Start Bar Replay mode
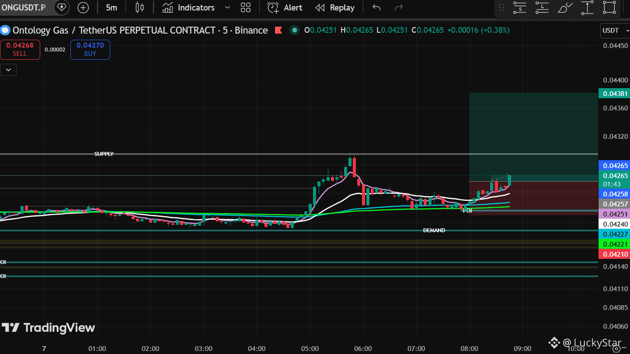 coord(335,7)
